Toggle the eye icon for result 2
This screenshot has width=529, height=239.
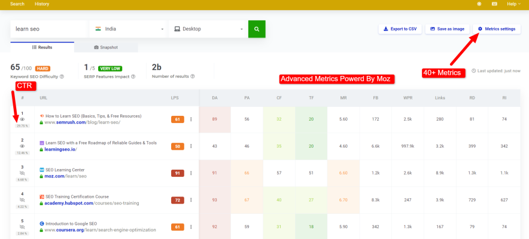tap(22, 146)
